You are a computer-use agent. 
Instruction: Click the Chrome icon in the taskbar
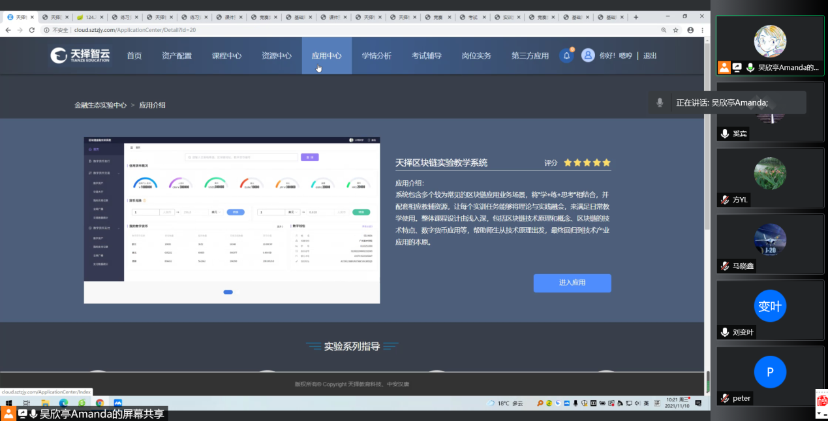pos(100,403)
